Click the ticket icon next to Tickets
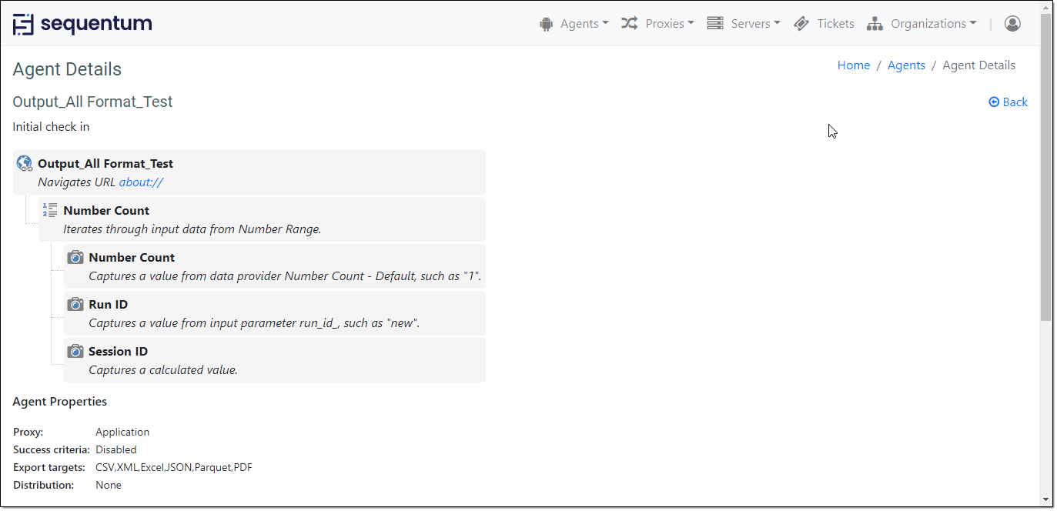 point(802,23)
